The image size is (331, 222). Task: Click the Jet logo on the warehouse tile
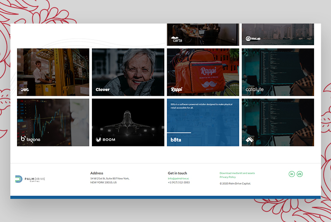click(25, 89)
